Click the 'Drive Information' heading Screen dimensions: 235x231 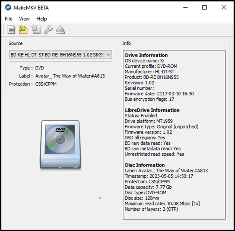pyautogui.click(x=146, y=55)
